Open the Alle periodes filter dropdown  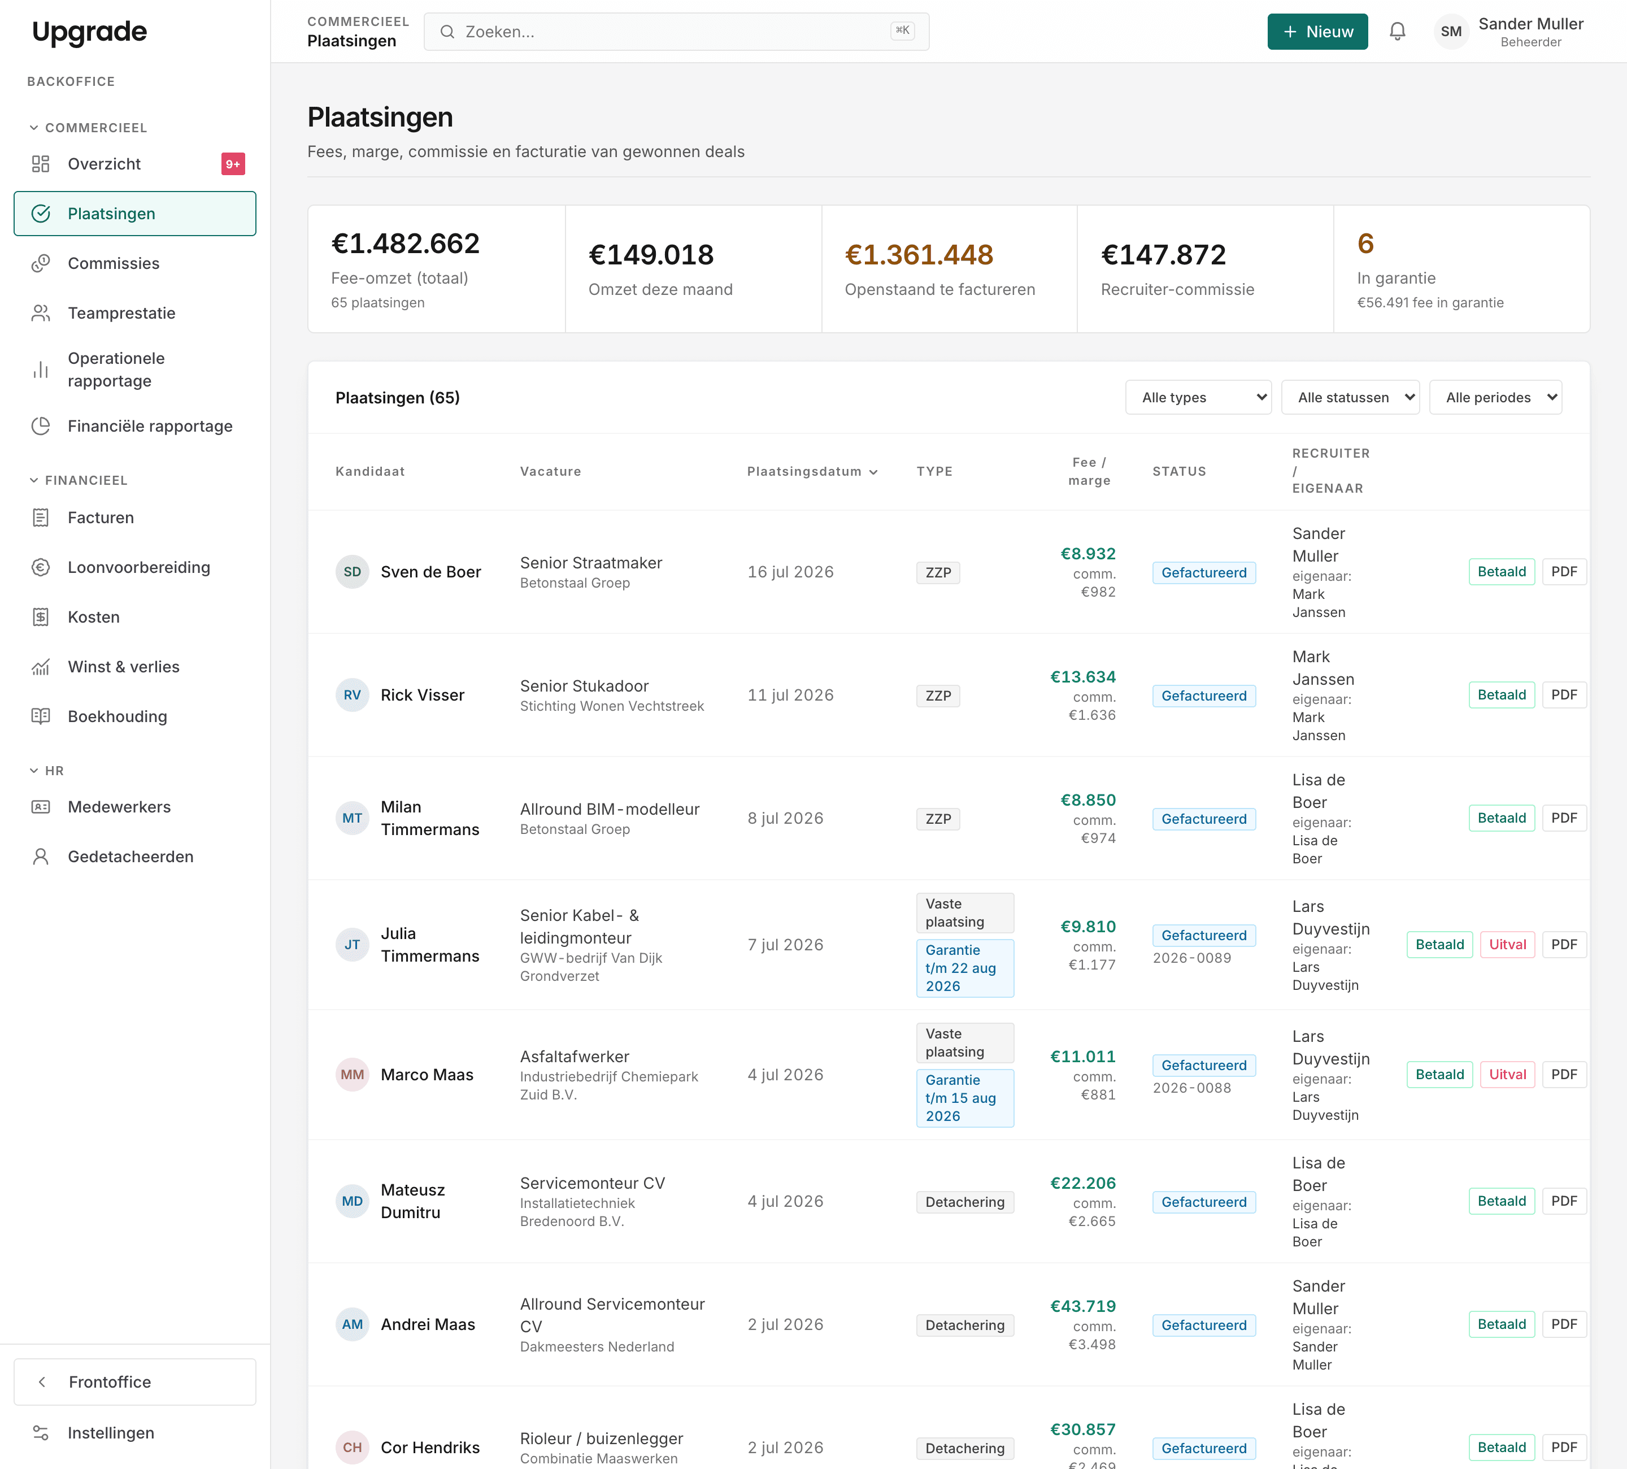click(1495, 397)
